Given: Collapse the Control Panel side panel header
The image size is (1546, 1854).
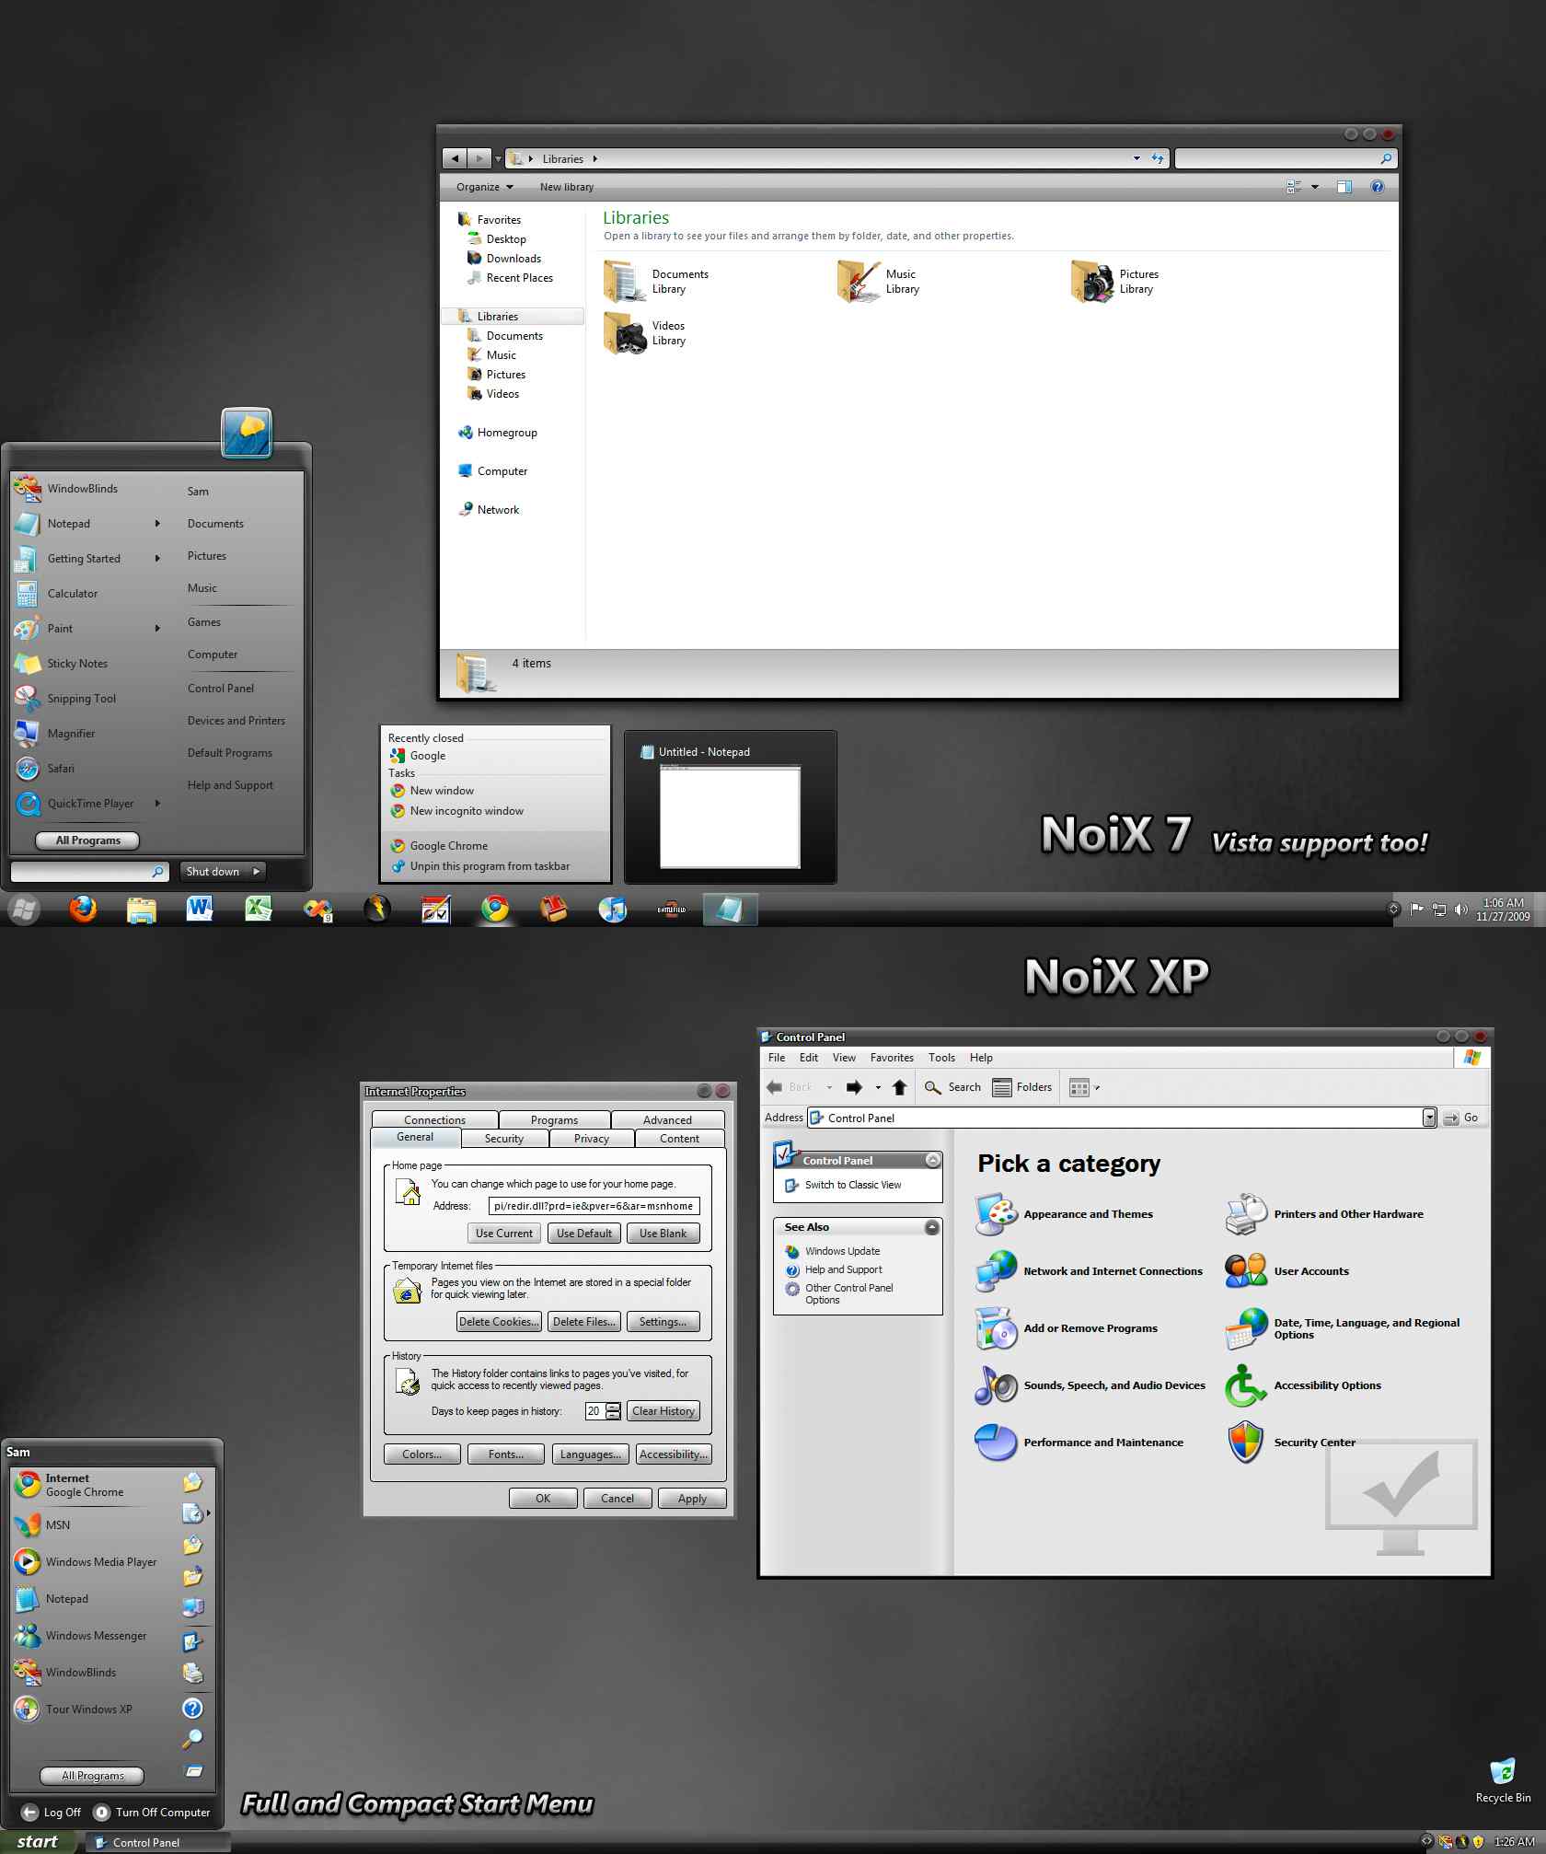Looking at the screenshot, I should 932,1161.
